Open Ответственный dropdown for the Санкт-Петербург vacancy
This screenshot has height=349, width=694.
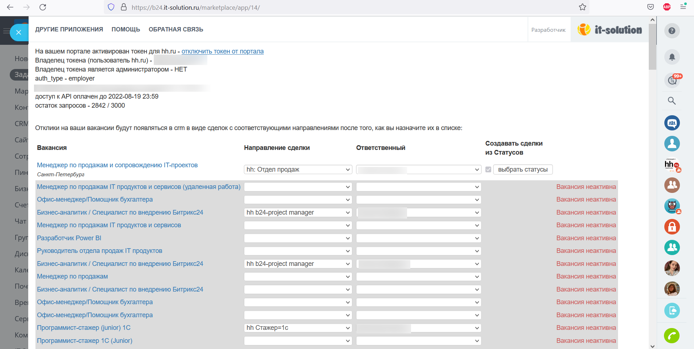pyautogui.click(x=419, y=169)
